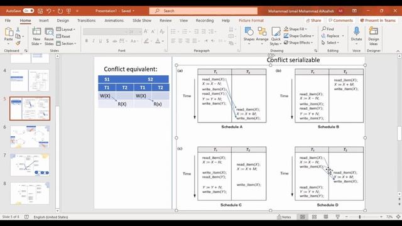This screenshot has width=402, height=226.
Task: Click the Increase Font Size icon
Action: pos(146,31)
